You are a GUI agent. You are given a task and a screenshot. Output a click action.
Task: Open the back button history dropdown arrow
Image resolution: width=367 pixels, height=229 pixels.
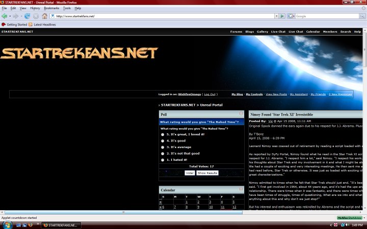tap(10, 16)
